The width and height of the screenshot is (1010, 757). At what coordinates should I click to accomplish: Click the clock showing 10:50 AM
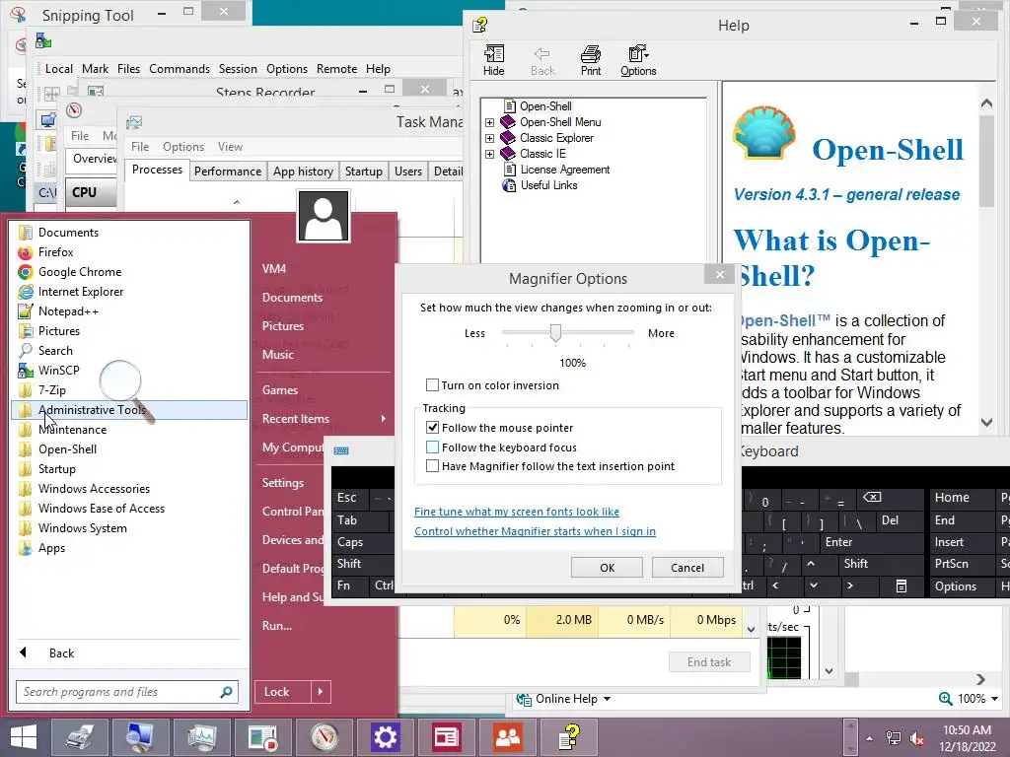click(967, 730)
